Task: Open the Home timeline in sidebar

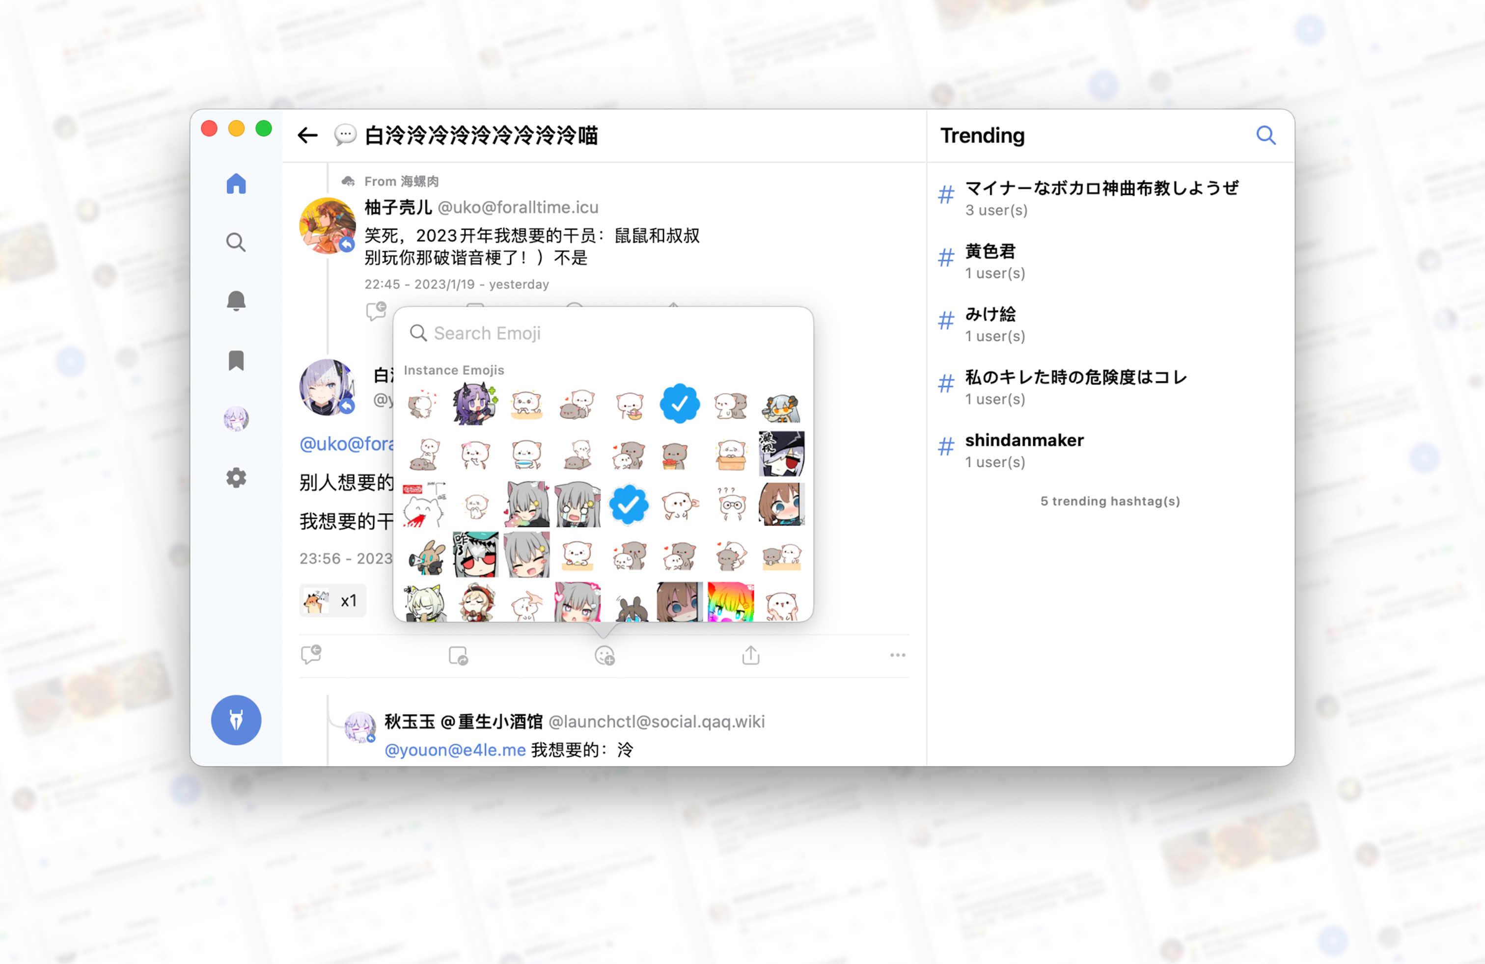Action: pyautogui.click(x=236, y=184)
